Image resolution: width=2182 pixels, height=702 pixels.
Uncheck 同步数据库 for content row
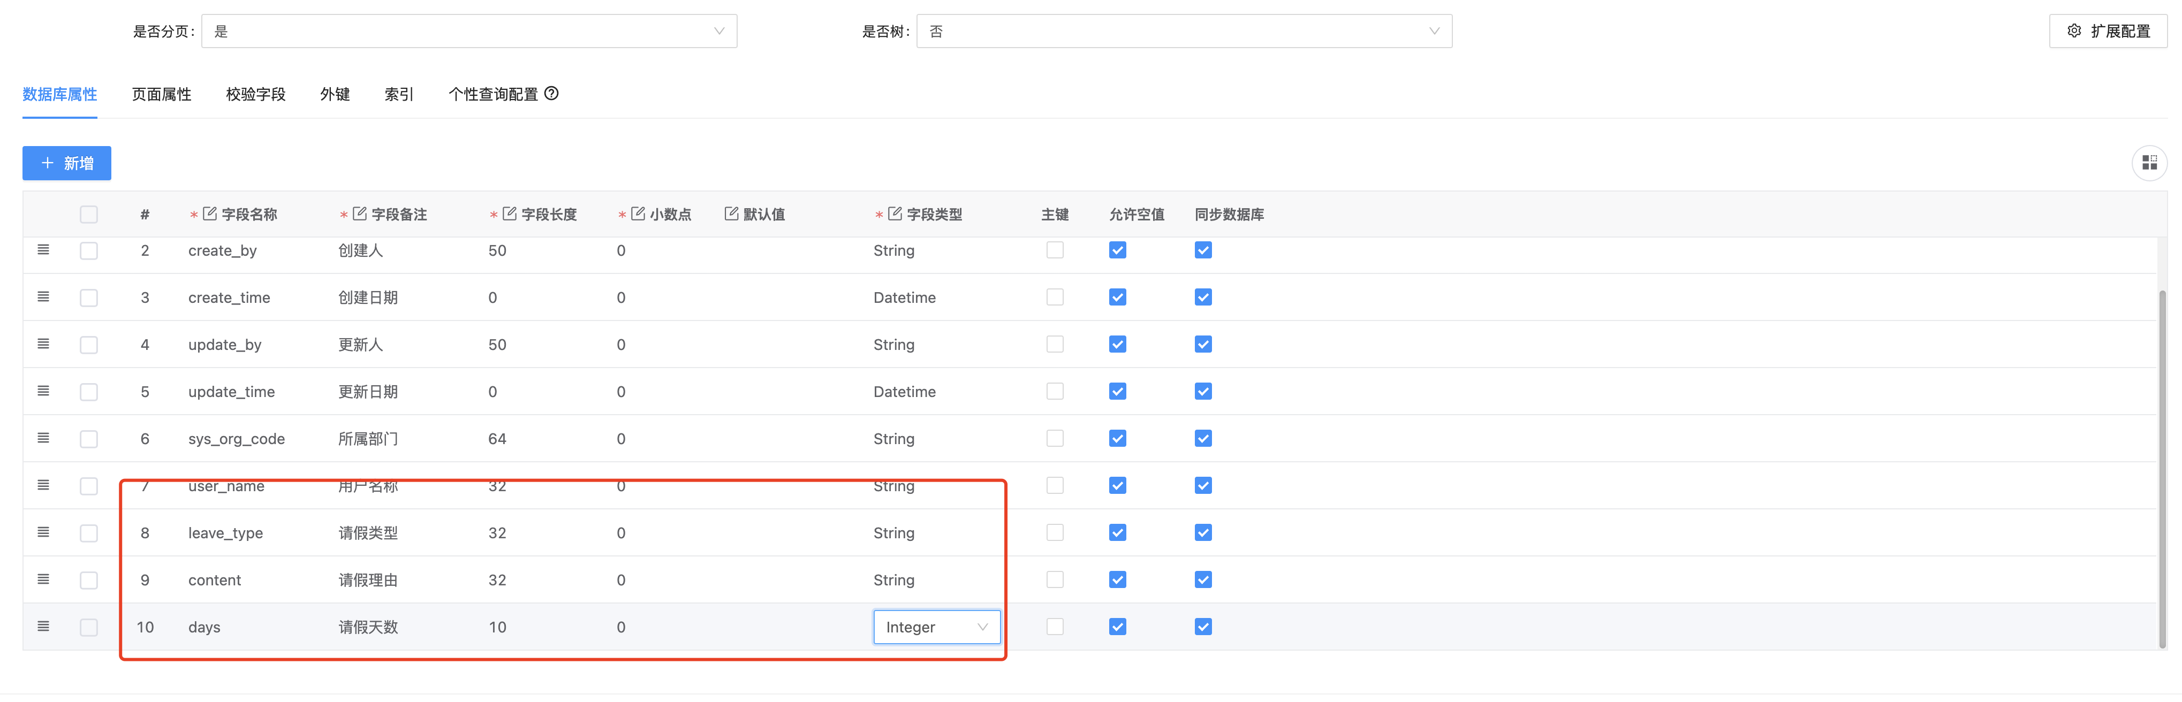point(1203,579)
